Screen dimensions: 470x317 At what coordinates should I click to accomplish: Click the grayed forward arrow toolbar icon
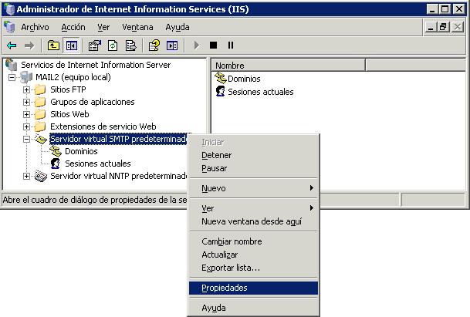pos(29,46)
